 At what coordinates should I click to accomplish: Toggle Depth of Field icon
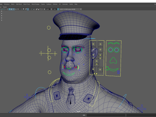point(30,9)
